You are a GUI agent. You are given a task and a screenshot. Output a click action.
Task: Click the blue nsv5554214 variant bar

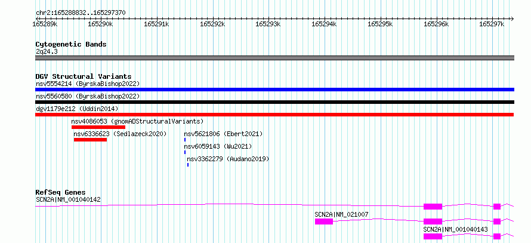click(274, 90)
